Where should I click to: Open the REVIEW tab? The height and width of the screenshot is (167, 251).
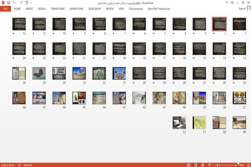pyautogui.click(x=110, y=9)
